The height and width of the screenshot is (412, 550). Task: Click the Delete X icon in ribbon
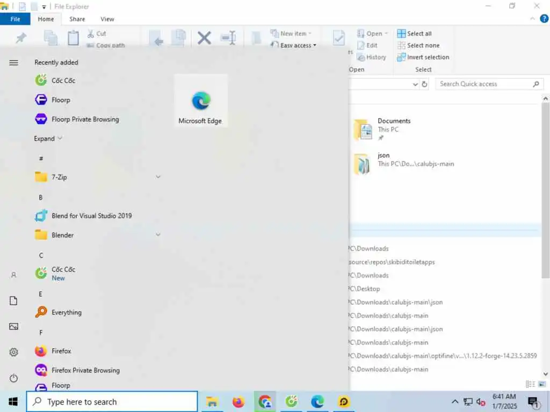pos(204,38)
